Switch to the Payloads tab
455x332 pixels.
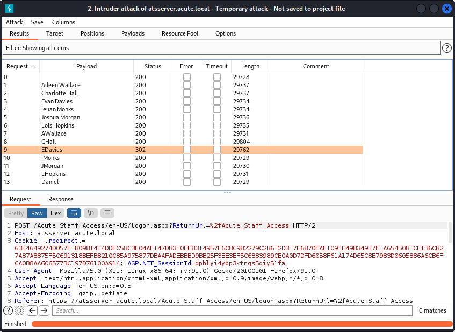pos(133,33)
